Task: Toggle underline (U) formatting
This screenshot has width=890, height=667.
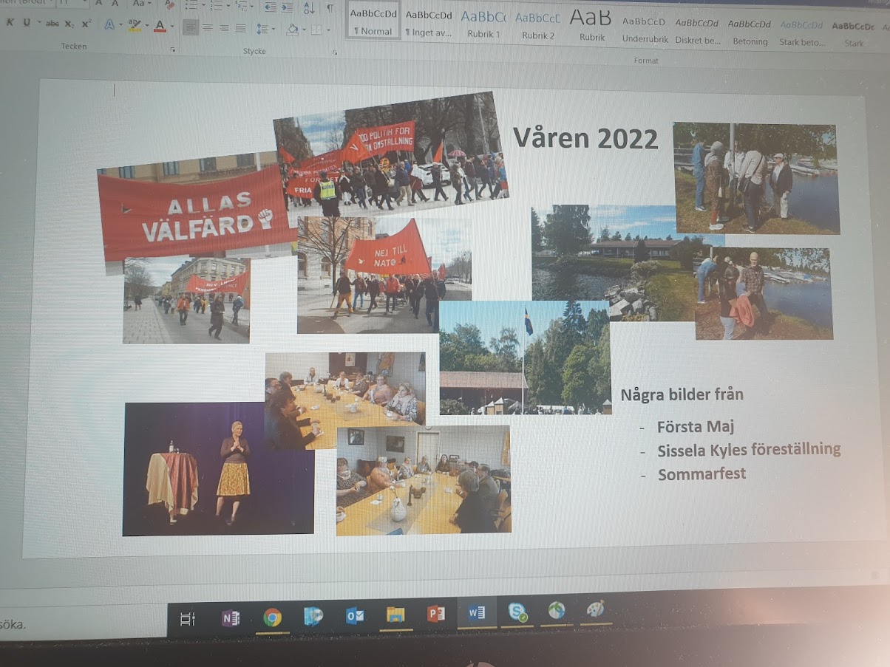Action: (x=27, y=23)
